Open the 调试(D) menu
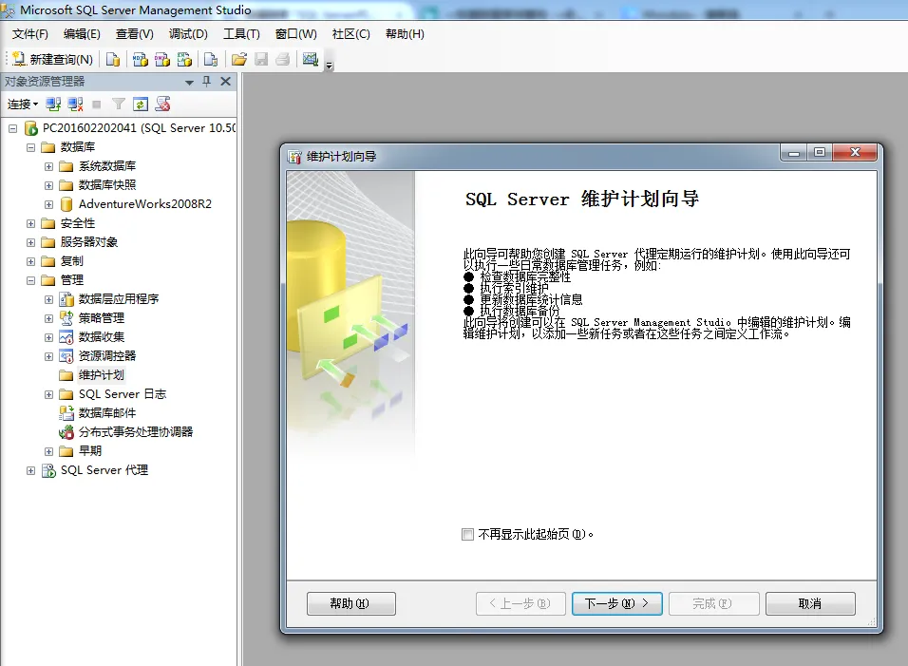Image resolution: width=908 pixels, height=666 pixels. coord(188,34)
